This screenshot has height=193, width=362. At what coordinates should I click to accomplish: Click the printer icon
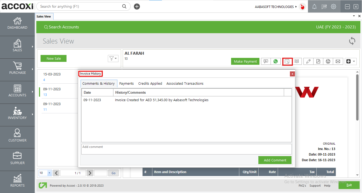pos(328,61)
